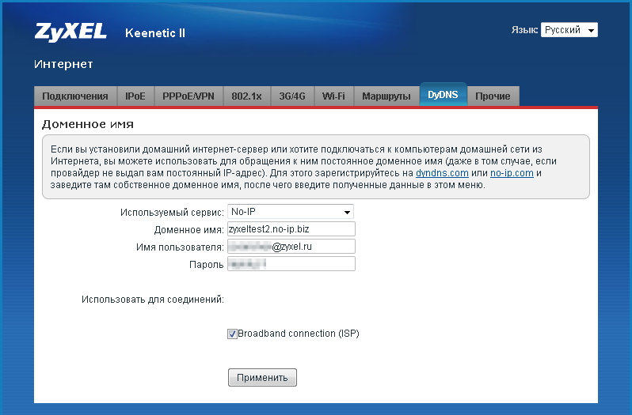Open the no-ip.com link
Image resolution: width=632 pixels, height=415 pixels.
(512, 172)
